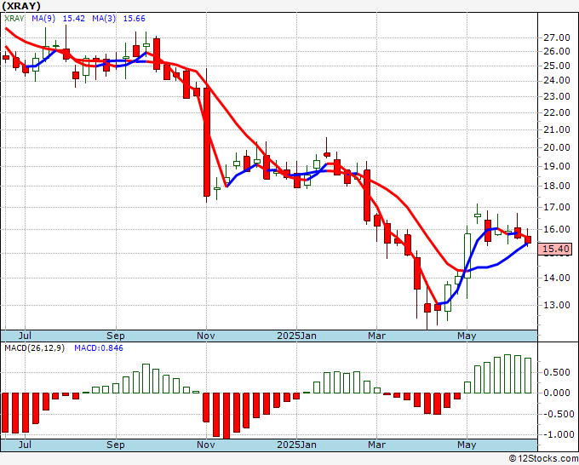Click the 27.00 price axis label
The width and height of the screenshot is (579, 465).
point(557,37)
